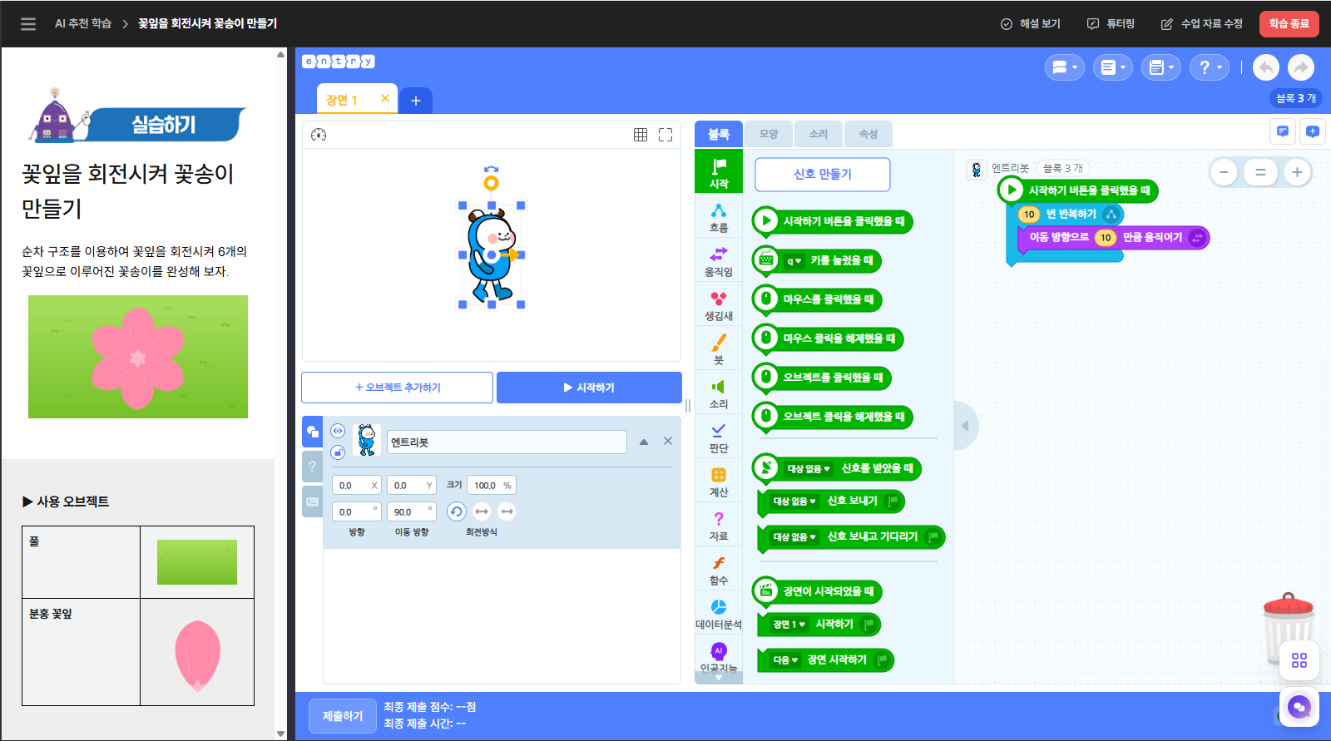Click the 크기 size field
1331x741 pixels.
point(491,485)
